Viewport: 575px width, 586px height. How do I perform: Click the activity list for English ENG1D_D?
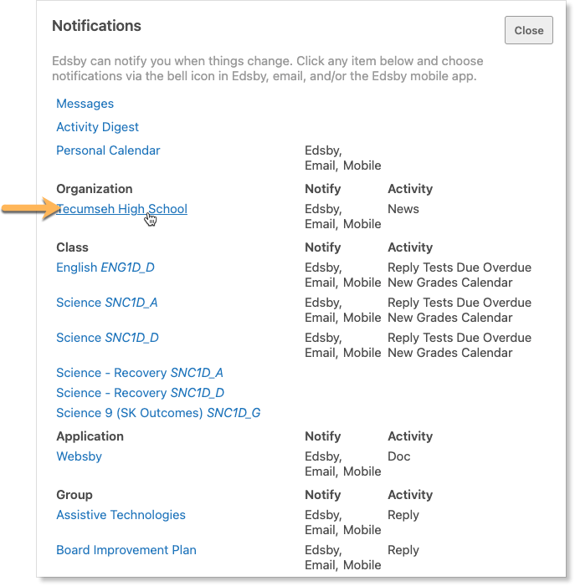click(x=459, y=275)
